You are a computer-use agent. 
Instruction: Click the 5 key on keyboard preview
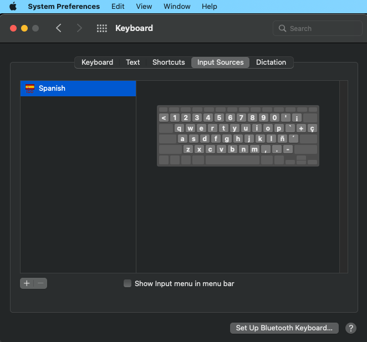click(x=219, y=118)
